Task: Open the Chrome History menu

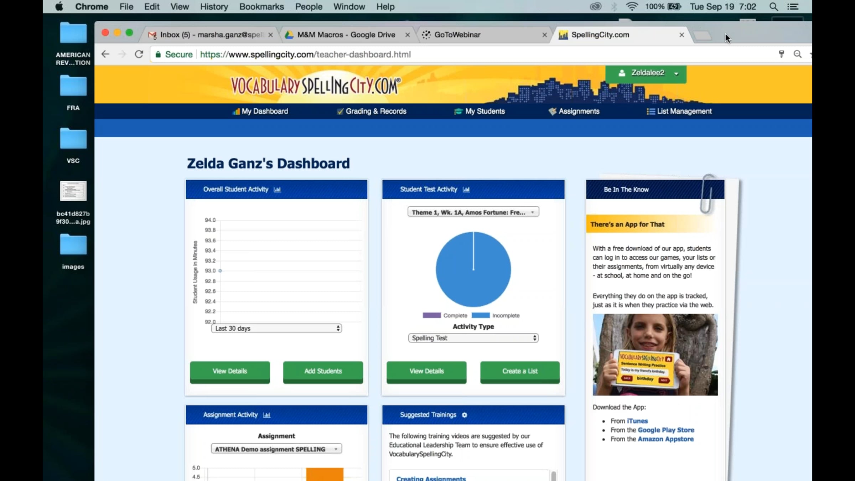Action: (x=214, y=7)
